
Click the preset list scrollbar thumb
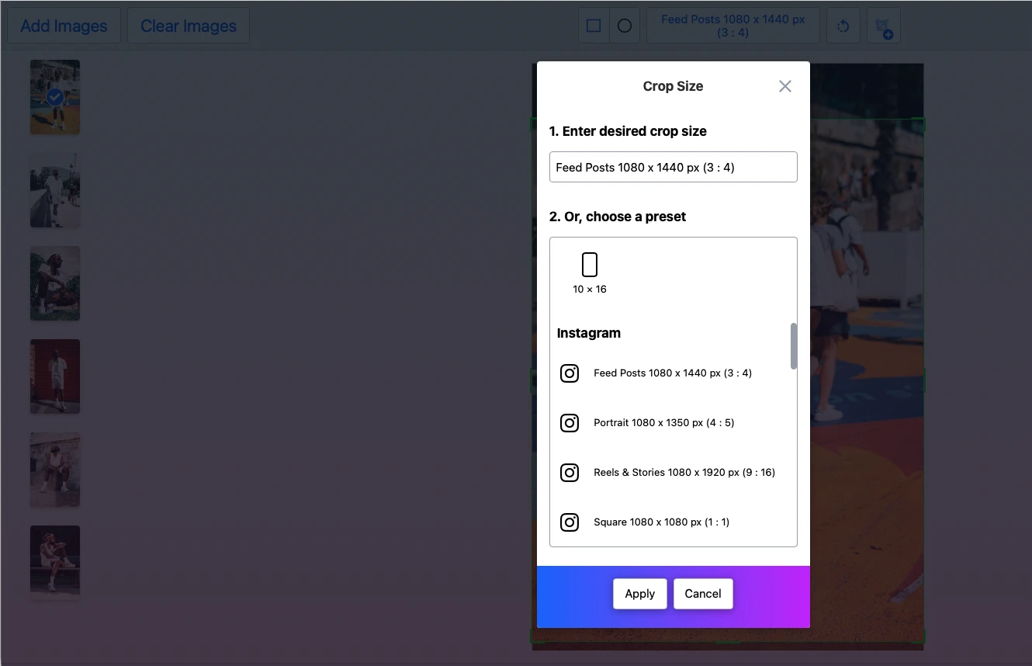click(793, 346)
